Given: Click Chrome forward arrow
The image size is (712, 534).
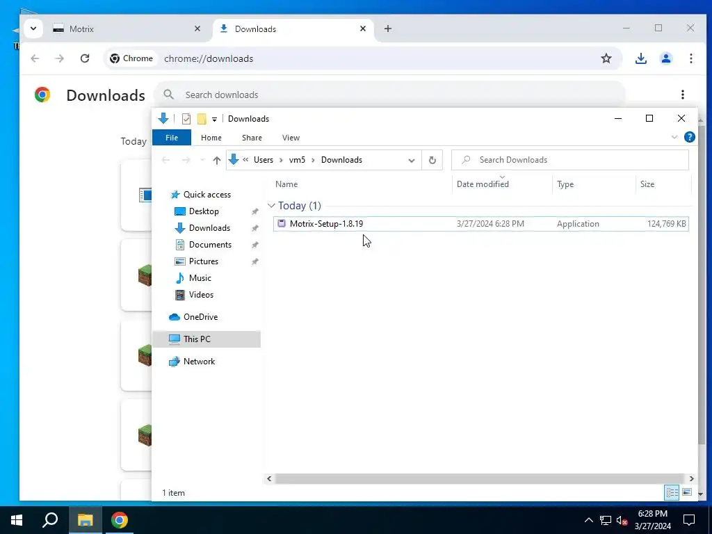Looking at the screenshot, I should (60, 58).
